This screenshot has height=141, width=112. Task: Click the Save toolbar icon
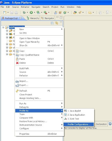[x=12, y=12]
